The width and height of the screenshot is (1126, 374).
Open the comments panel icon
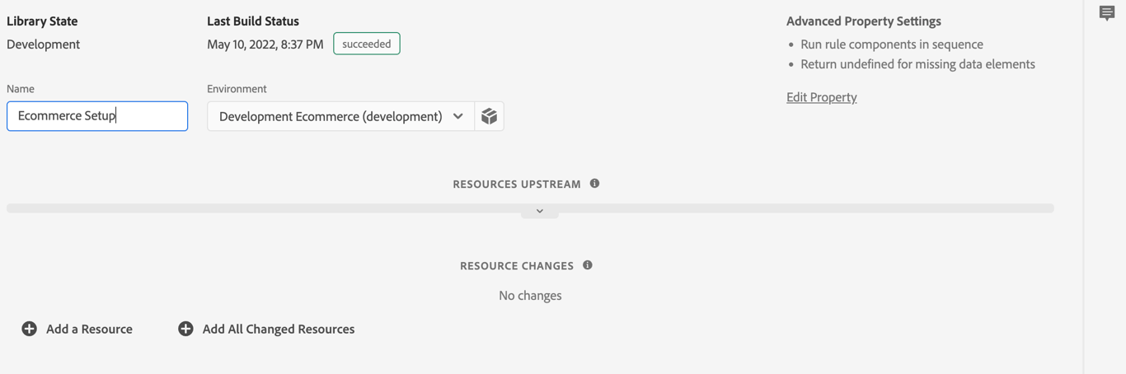(1106, 13)
